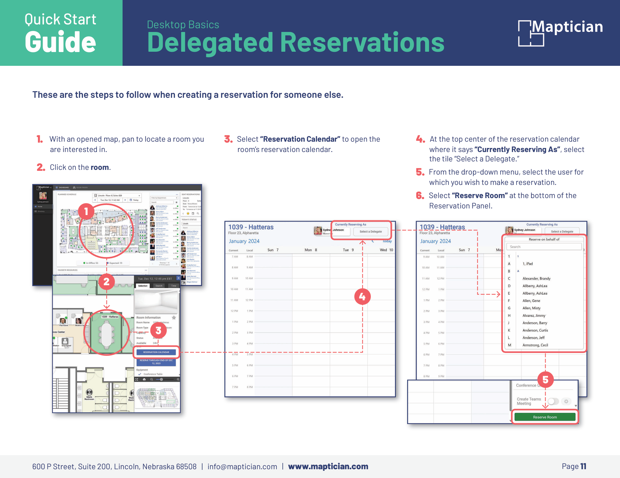Click the gold star in Seat Reservations
620x478 pixels.
pyautogui.click(x=188, y=213)
